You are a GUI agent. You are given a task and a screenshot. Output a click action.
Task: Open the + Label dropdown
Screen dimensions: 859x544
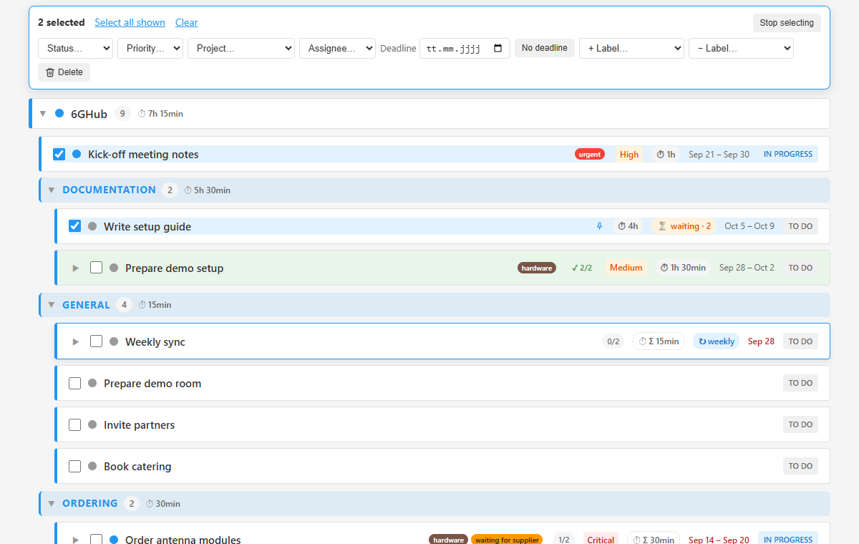[x=631, y=48]
